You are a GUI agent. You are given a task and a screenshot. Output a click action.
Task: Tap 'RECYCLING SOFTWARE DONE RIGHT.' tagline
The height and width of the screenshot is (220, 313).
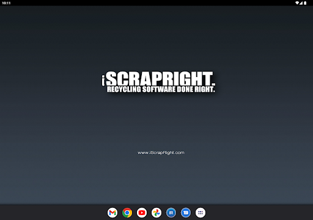(161, 89)
